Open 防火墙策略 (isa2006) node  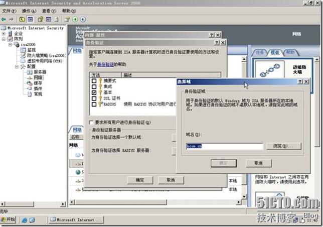[x=46, y=55]
